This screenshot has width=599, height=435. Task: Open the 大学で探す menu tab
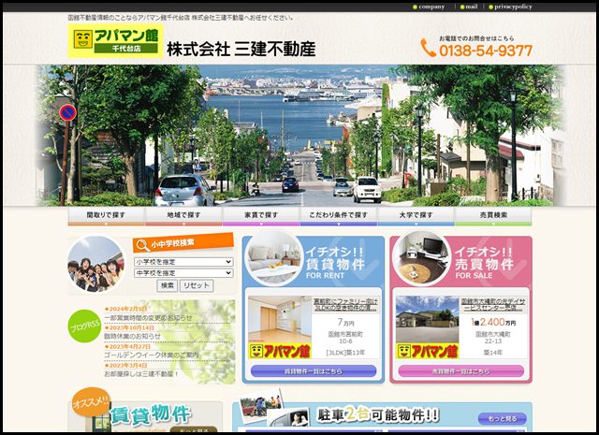click(x=416, y=216)
